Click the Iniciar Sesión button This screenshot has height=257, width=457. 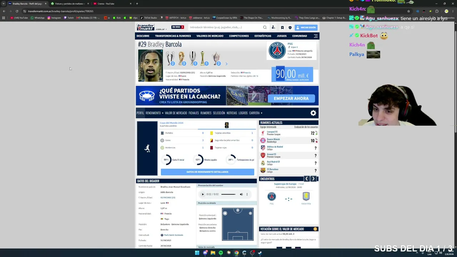[x=306, y=27]
